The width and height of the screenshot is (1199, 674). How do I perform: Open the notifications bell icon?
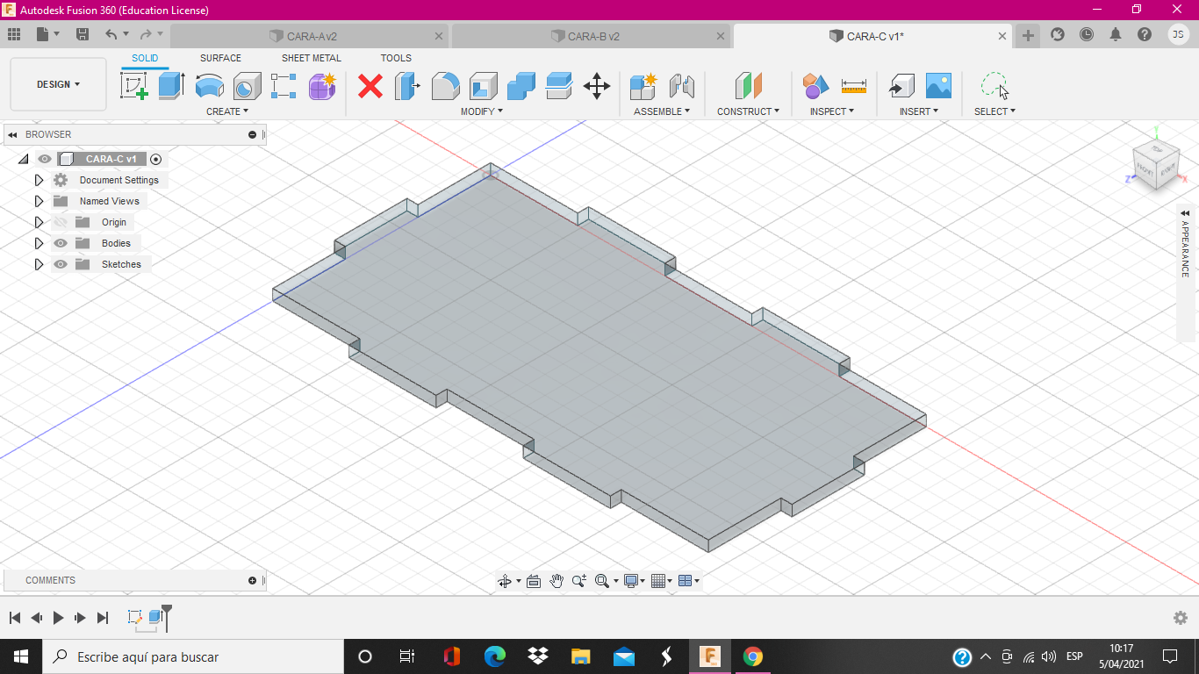pos(1116,35)
